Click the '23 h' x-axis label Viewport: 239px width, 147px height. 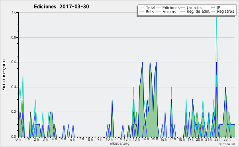[x=227, y=139]
